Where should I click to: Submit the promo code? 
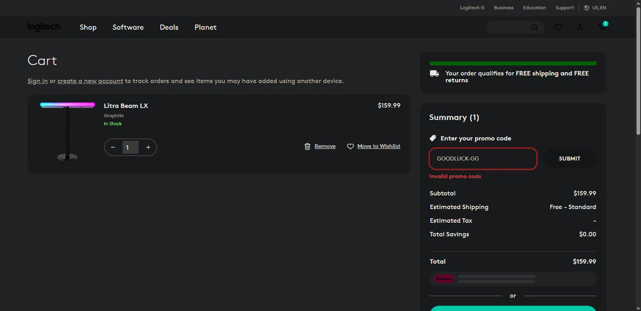[569, 159]
